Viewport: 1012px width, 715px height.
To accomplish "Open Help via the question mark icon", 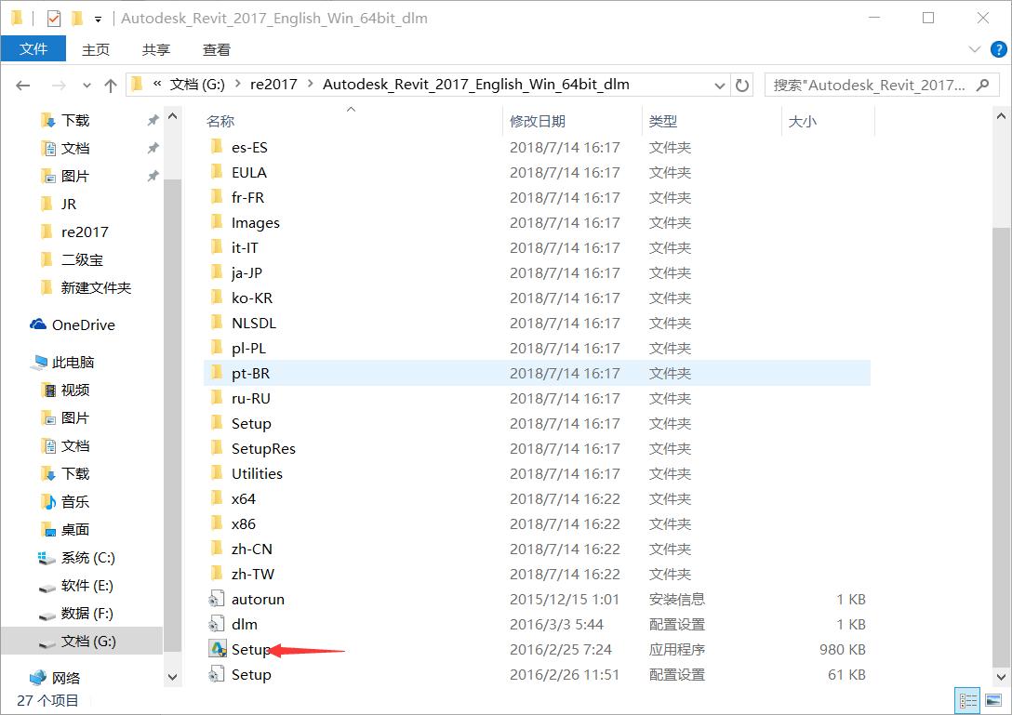I will point(998,49).
